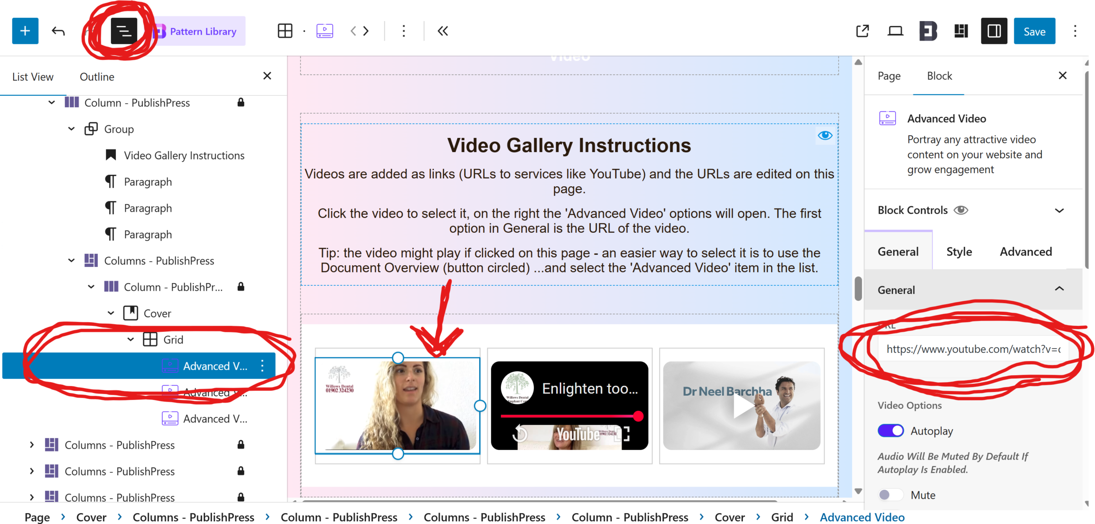Click the Save button
This screenshot has height=524, width=1095.
[1034, 31]
